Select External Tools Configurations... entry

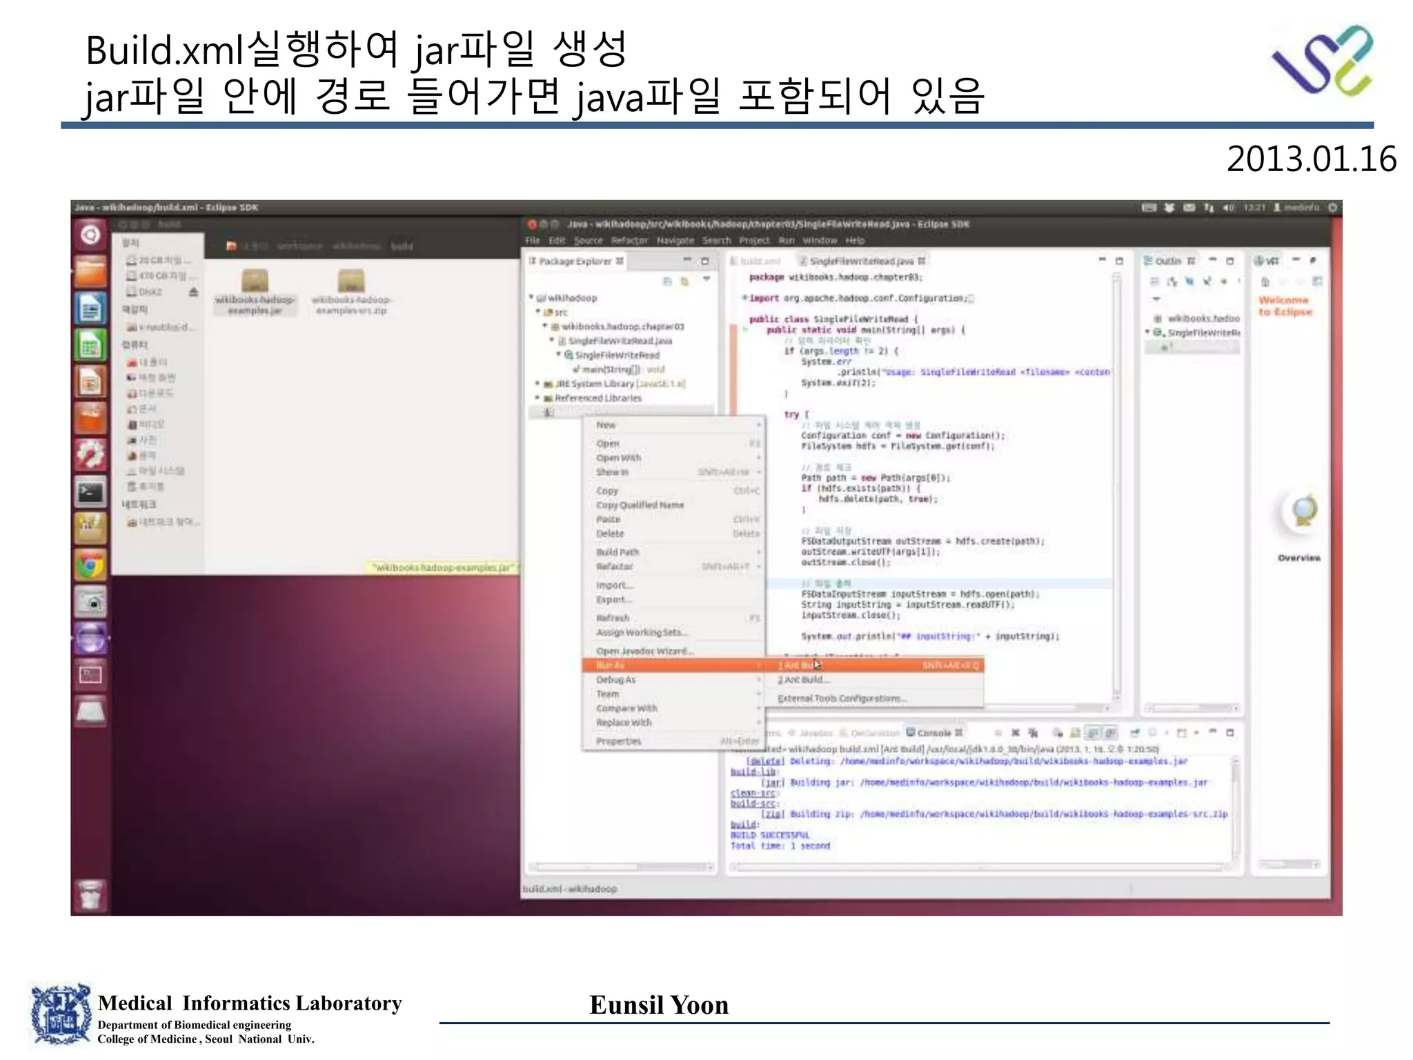(874, 698)
